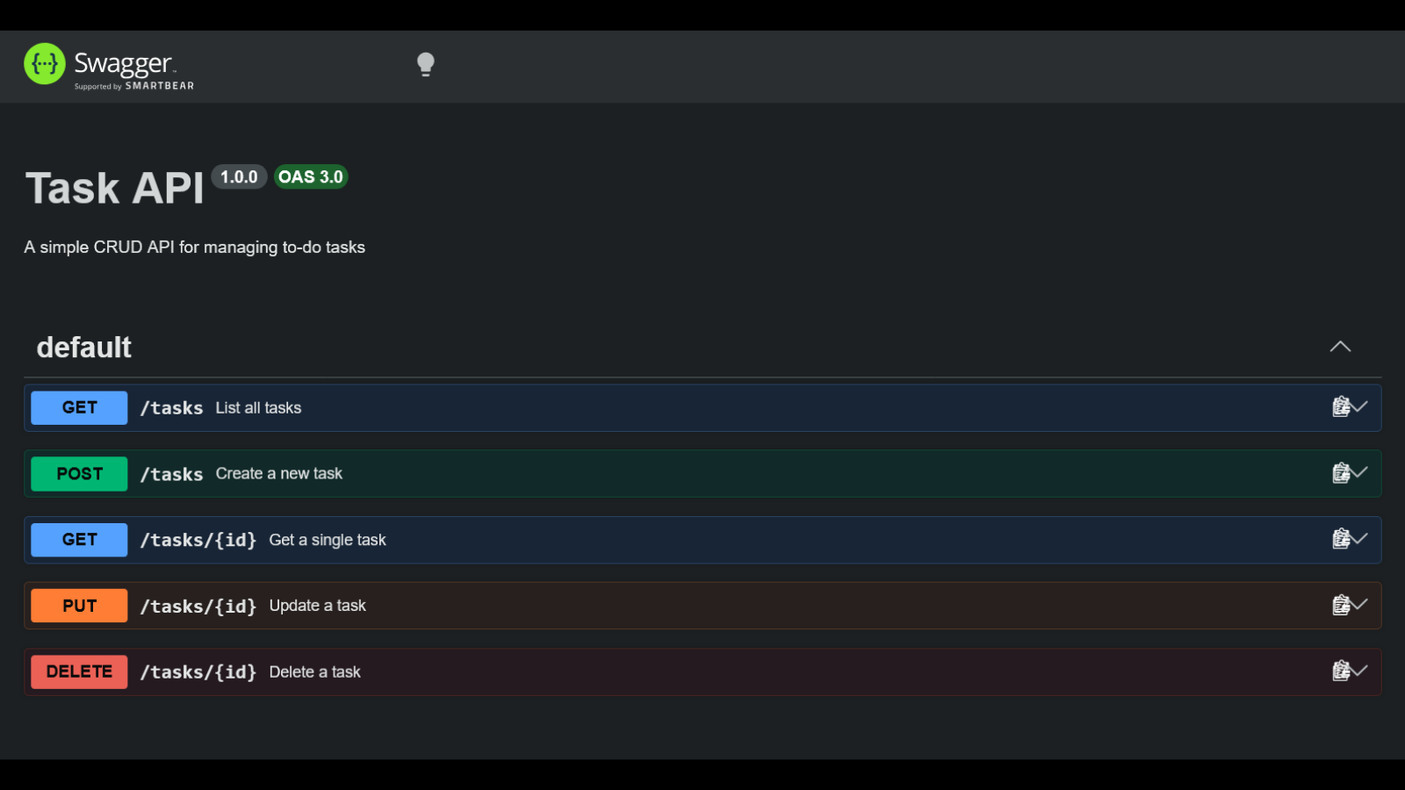Click the green POST method badge
Image resolution: width=1405 pixels, height=790 pixels.
tap(79, 474)
